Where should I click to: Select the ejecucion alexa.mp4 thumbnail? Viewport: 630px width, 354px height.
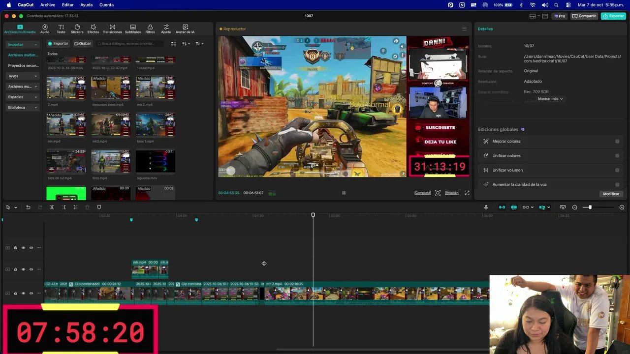111,88
